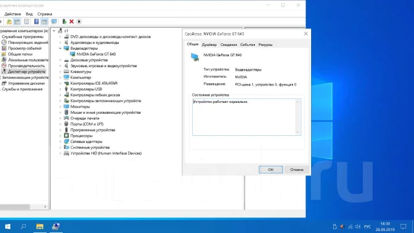Image resolution: width=414 pixels, height=233 pixels.
Task: Expand Мониторы category
Action: 60,106
